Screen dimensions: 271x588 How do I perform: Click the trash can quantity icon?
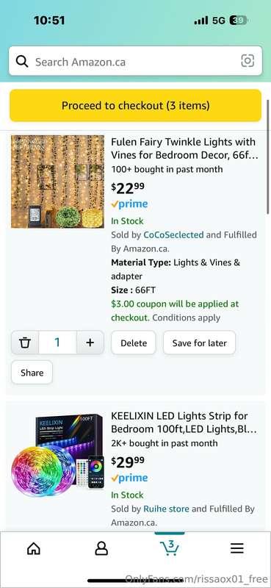pyautogui.click(x=25, y=343)
